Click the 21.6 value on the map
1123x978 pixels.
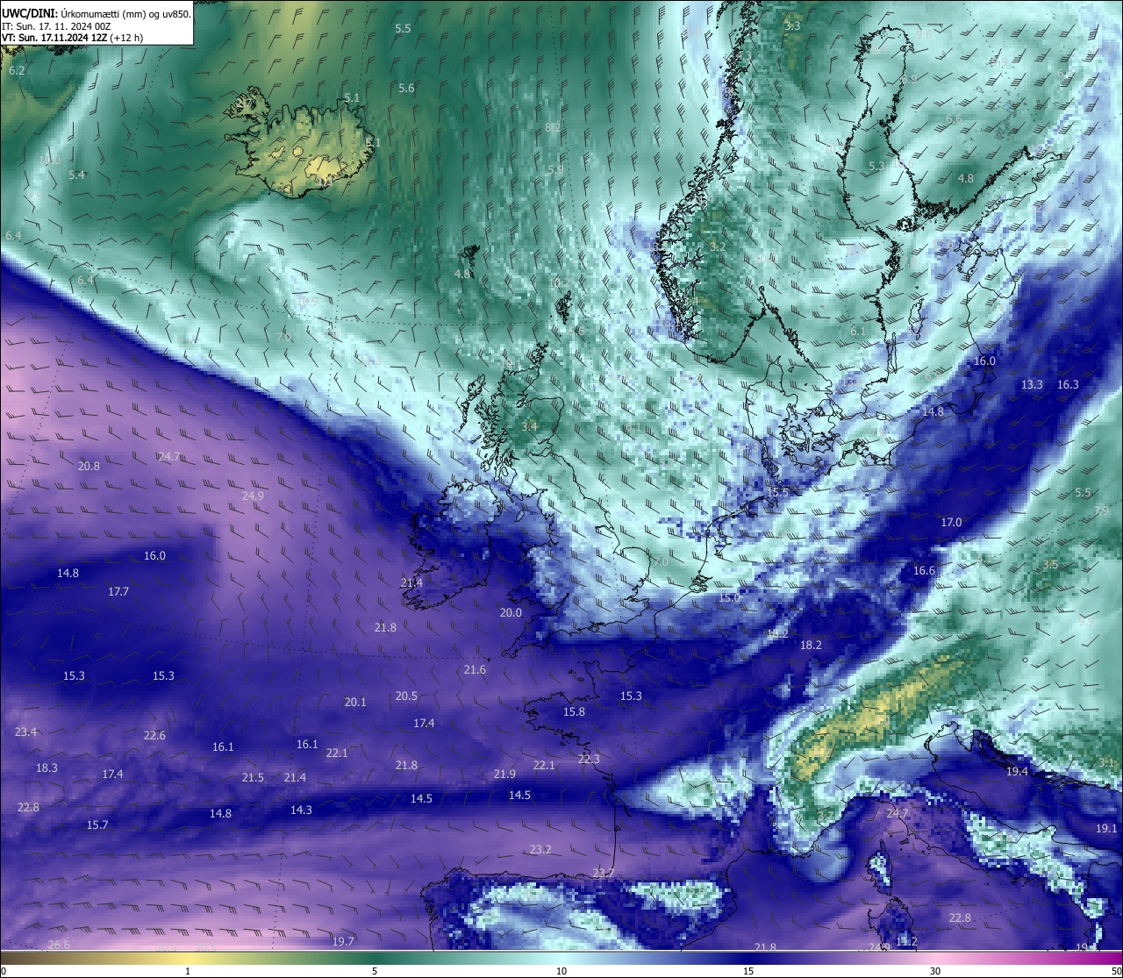(x=475, y=669)
